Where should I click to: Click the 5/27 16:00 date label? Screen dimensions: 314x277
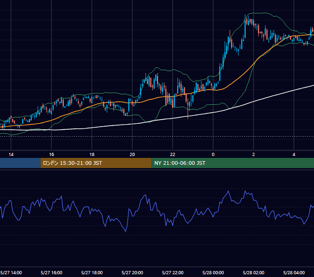point(51,272)
